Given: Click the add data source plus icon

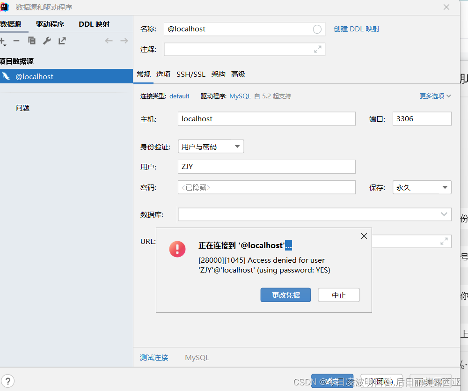Looking at the screenshot, I should 3,41.
